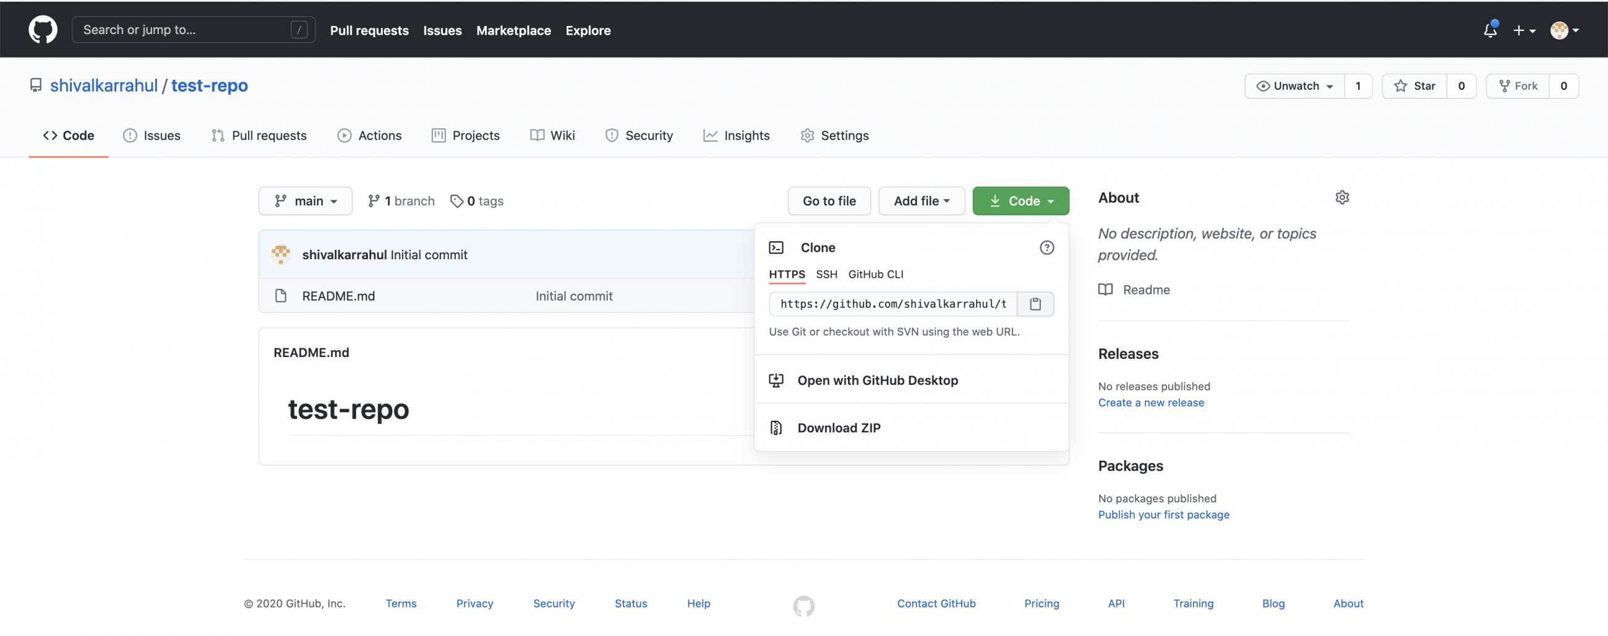Open the main branch selector
Screen dimensions: 1608x636
tap(306, 201)
